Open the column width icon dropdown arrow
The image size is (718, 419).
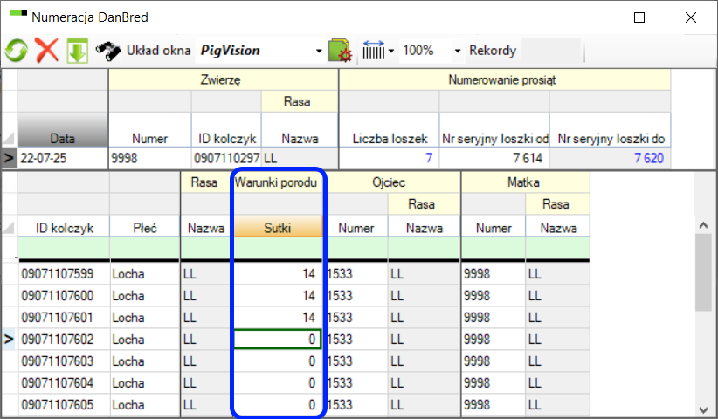391,51
